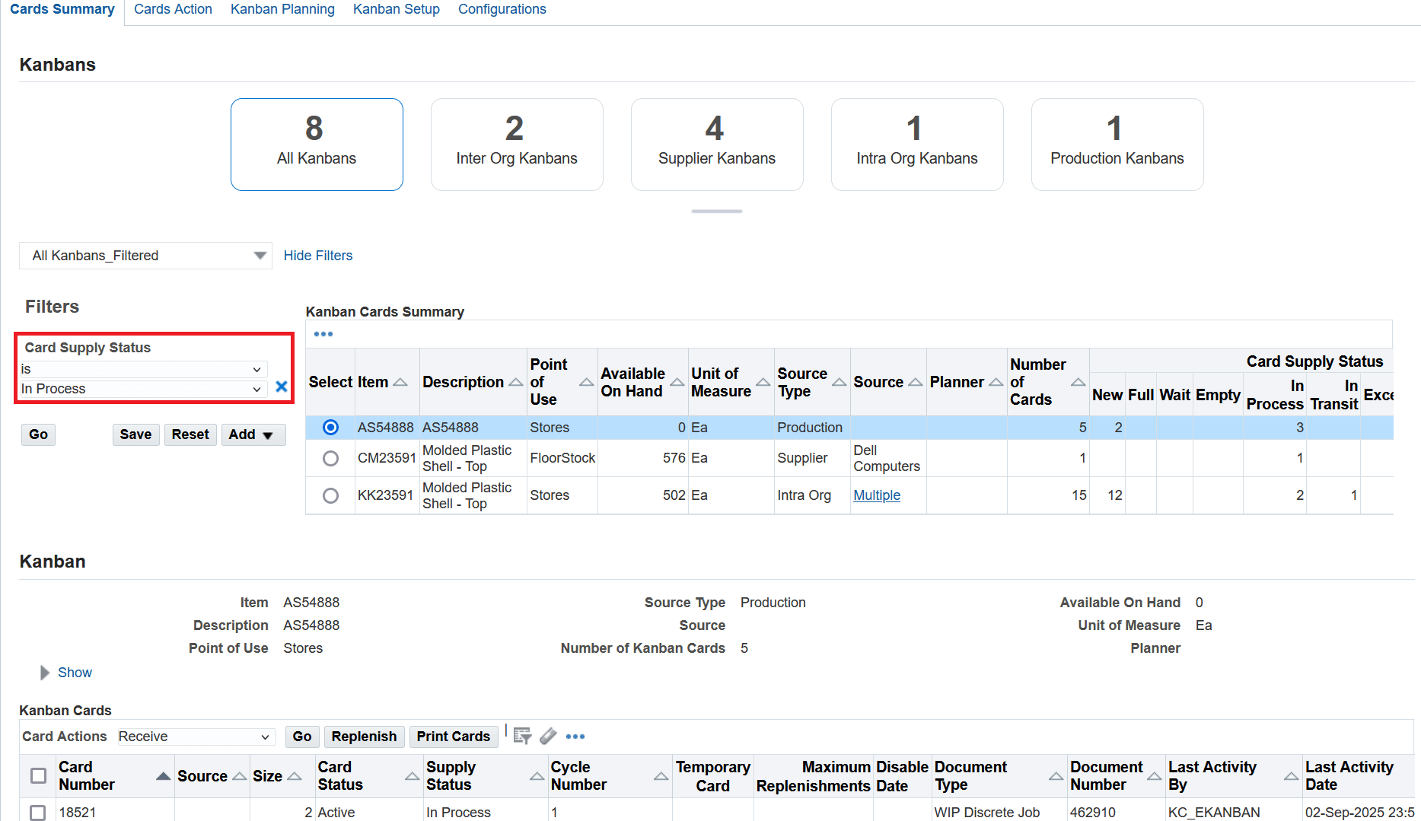Remove the Card Supply Status filter via blue X
The image size is (1421, 821).
click(281, 387)
